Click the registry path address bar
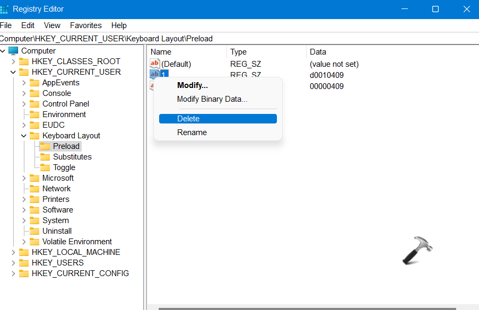The width and height of the screenshot is (479, 310). coord(239,39)
